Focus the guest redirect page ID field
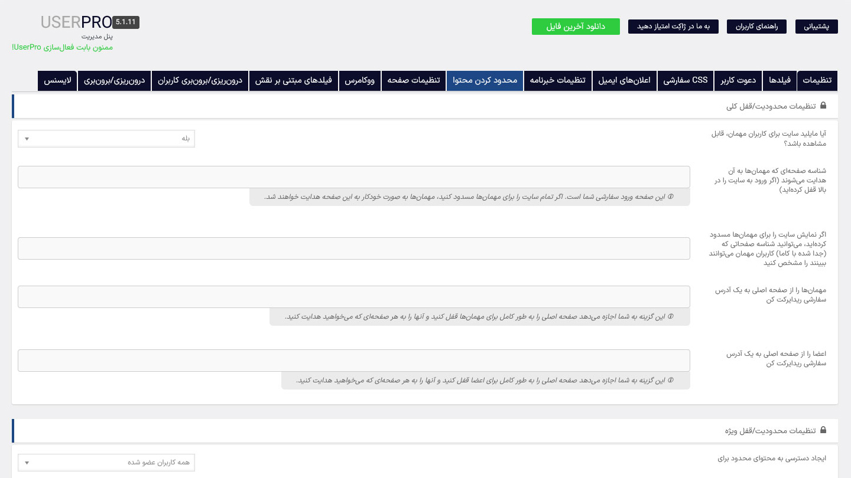The width and height of the screenshot is (851, 478). [x=354, y=177]
